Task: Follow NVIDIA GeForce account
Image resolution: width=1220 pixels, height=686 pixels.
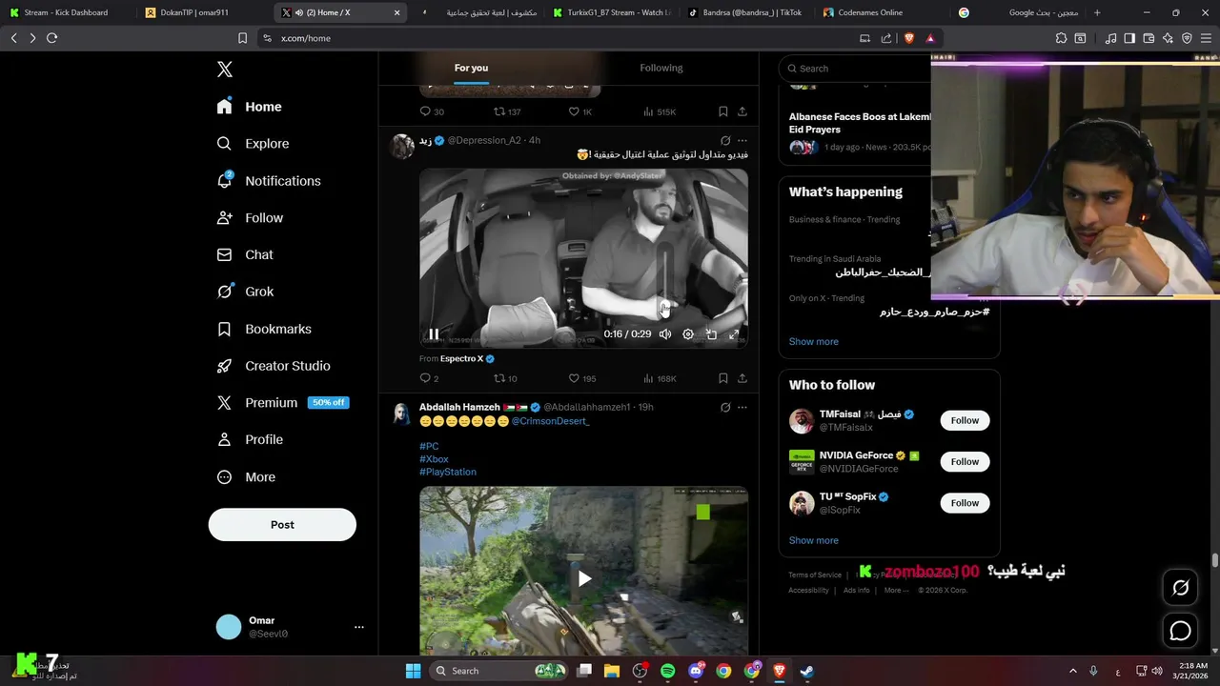Action: pos(965,462)
